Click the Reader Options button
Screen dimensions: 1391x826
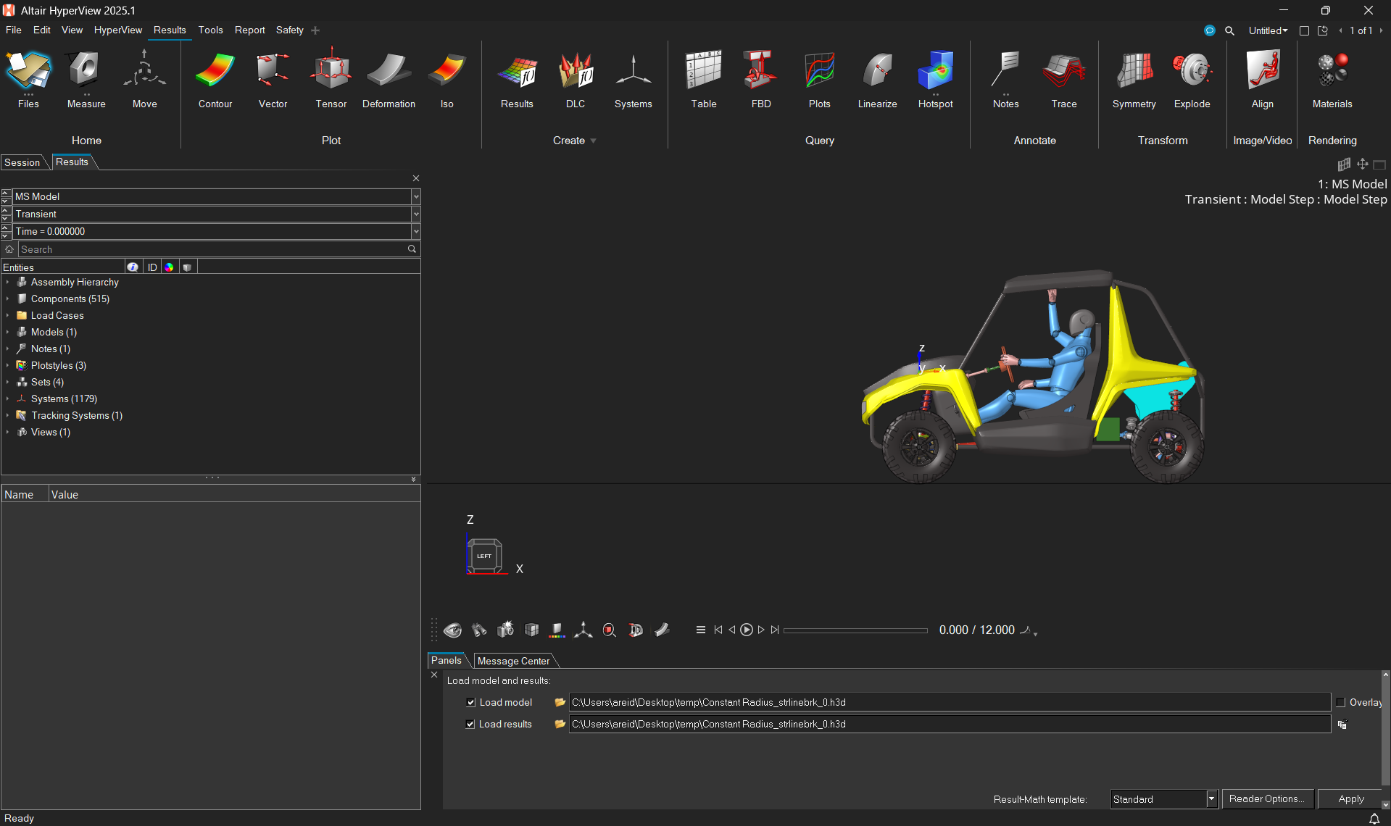(1267, 798)
